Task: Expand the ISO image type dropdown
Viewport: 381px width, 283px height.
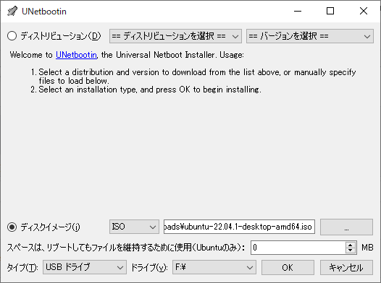Action: [134, 227]
